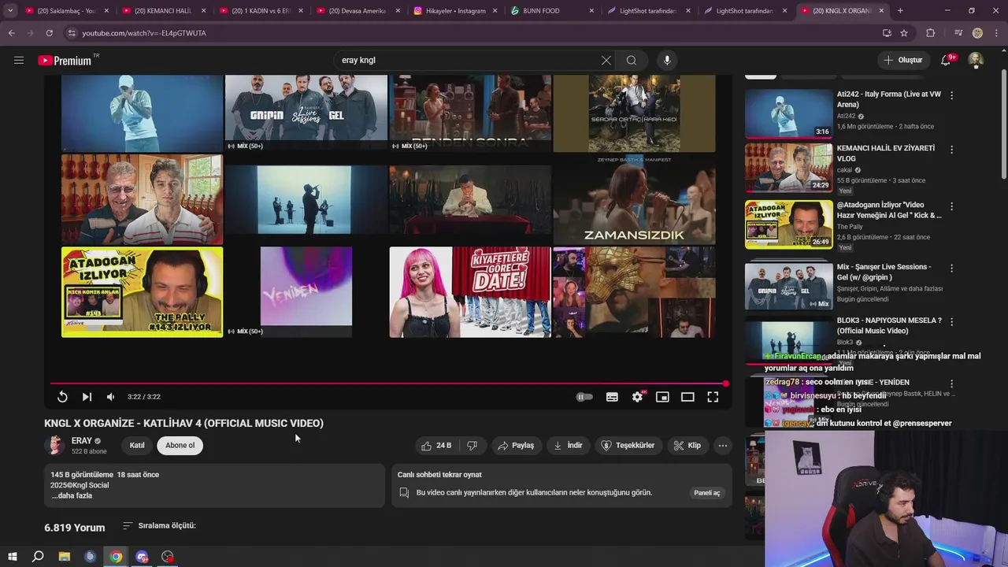Toggle subtitles in the player

[612, 397]
